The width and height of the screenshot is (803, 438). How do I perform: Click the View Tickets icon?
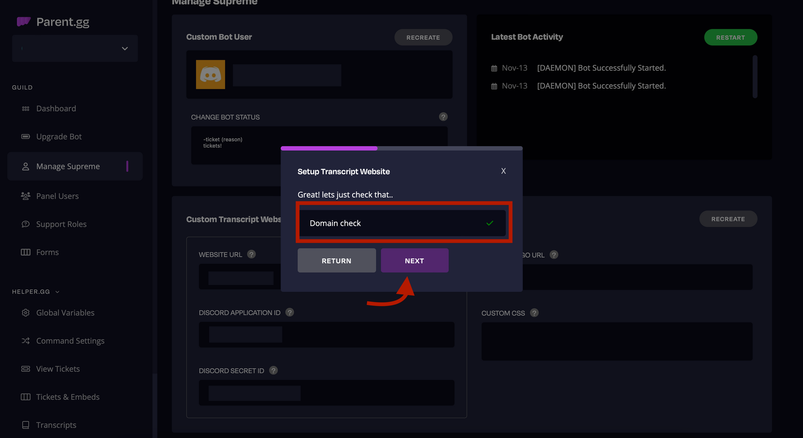tap(26, 369)
